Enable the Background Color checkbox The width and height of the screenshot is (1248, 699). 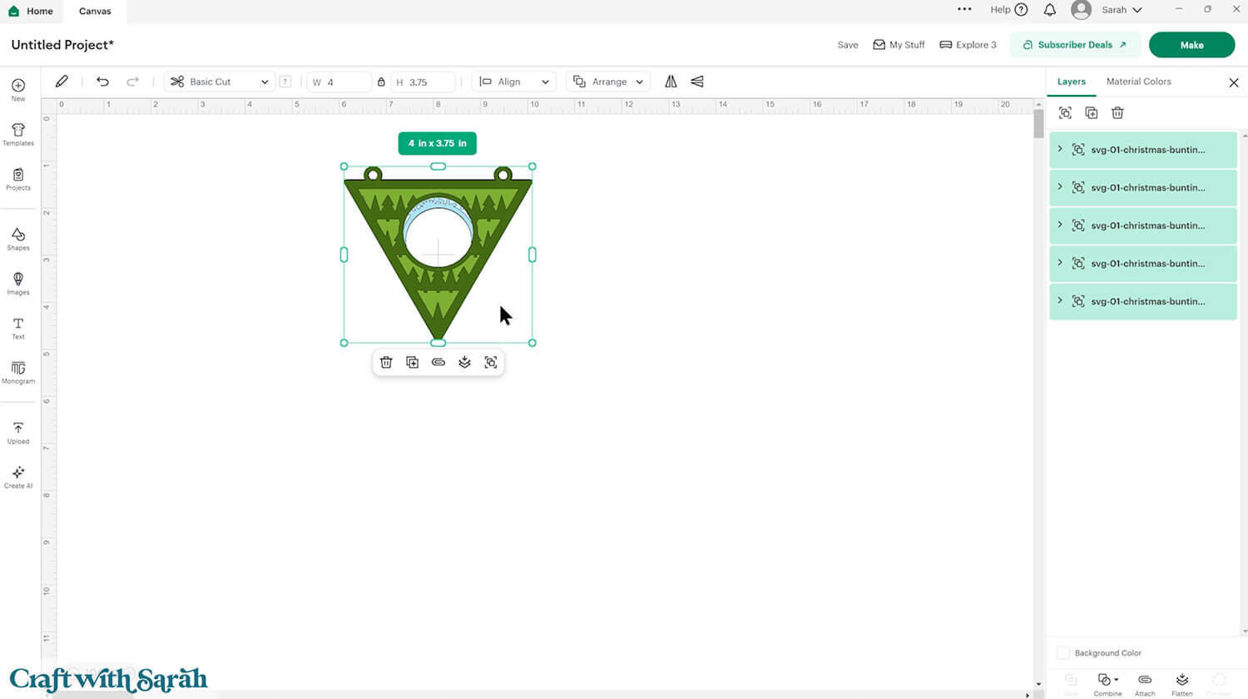pos(1062,653)
